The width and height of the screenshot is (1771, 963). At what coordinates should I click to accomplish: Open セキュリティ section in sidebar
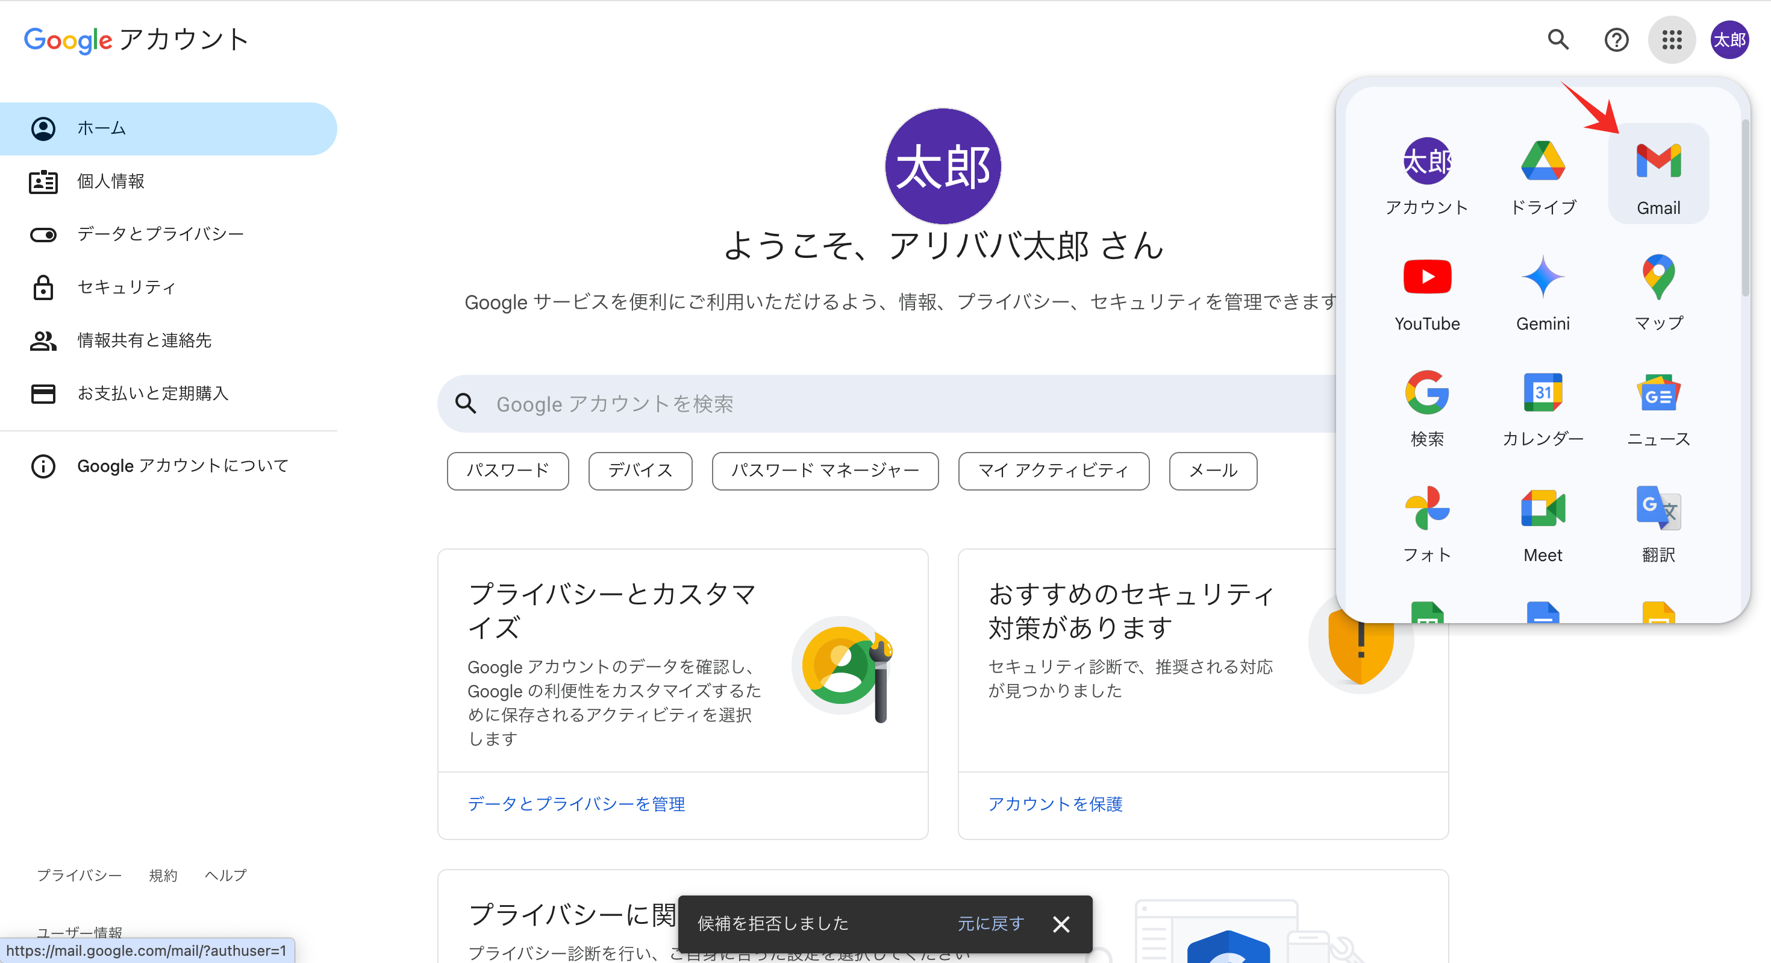coord(169,287)
